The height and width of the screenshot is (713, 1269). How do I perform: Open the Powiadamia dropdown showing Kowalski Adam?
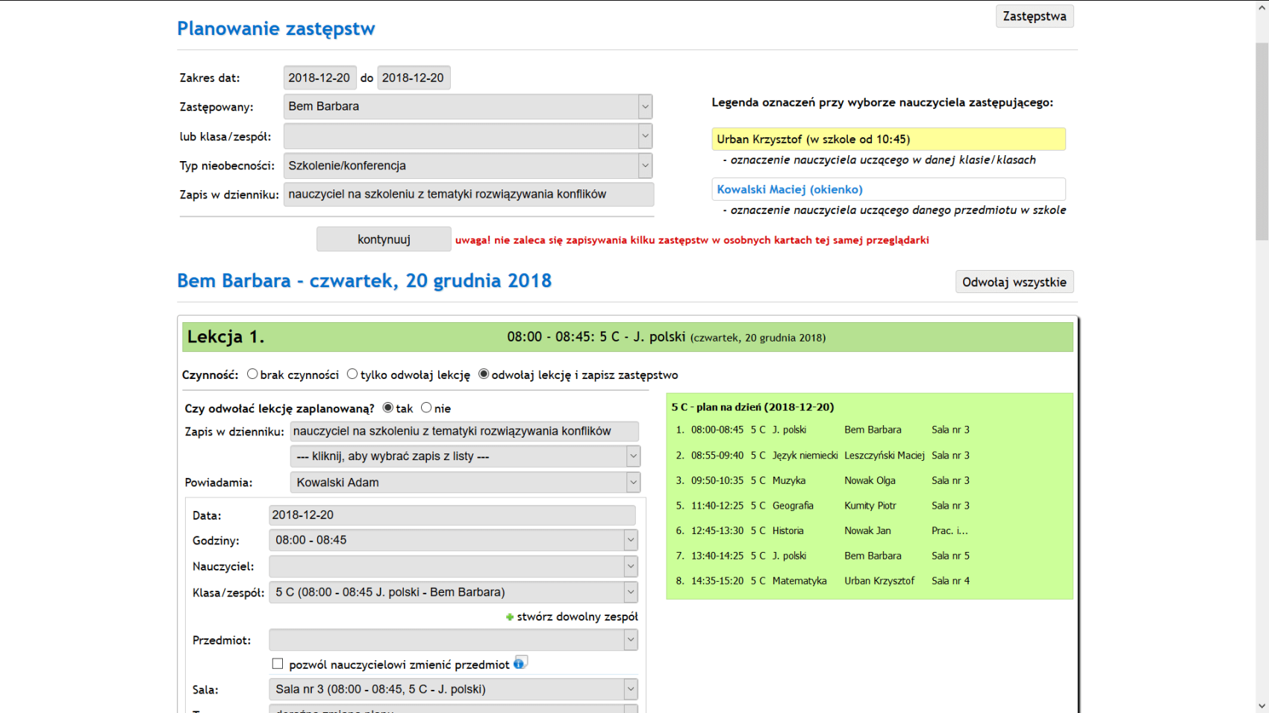(x=465, y=483)
